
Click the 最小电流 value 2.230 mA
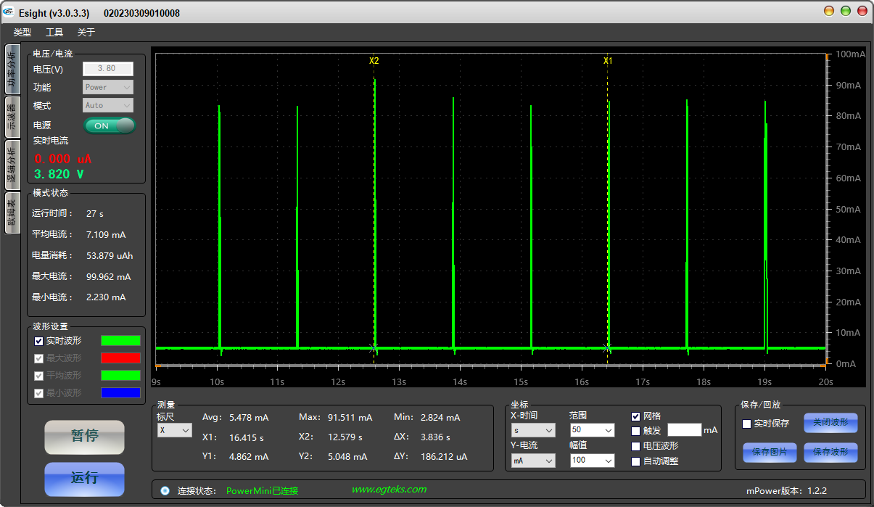coord(106,297)
